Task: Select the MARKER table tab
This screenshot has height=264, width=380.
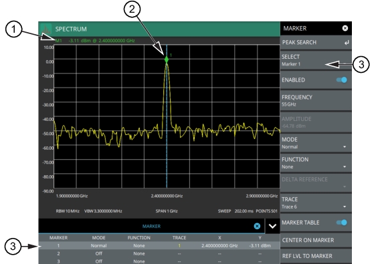Action: (x=151, y=226)
